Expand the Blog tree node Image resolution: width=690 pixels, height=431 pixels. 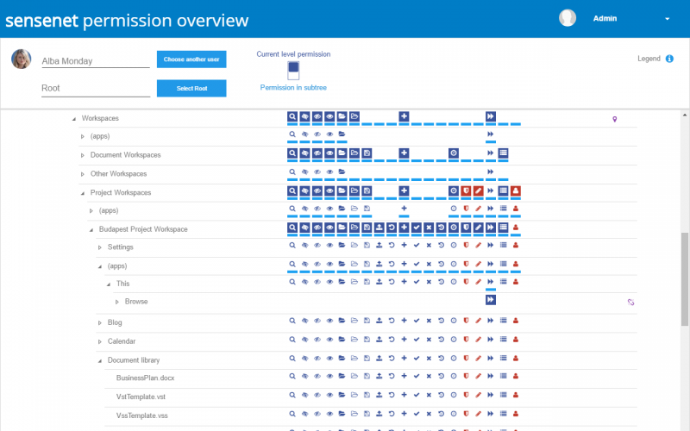point(100,322)
